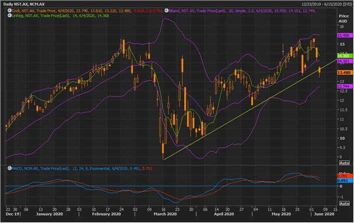Click the BBand series legend icon
Image resolution: width=354 pixels, height=223 pixels.
click(x=167, y=10)
